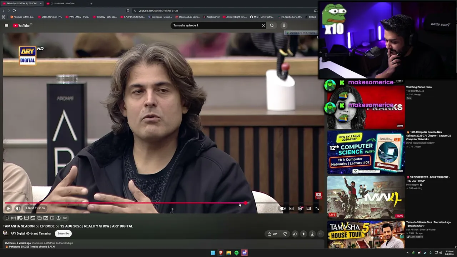Screen dimensions: 457x257
Task: Open the taskbar clock showing 3:24 AM
Action: (x=450, y=253)
